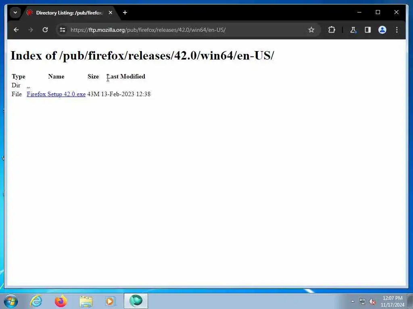Minimize the browser window
This screenshot has width=413, height=309.
click(359, 12)
